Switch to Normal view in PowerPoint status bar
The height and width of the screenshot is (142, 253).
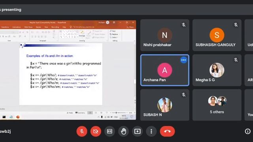point(90,113)
